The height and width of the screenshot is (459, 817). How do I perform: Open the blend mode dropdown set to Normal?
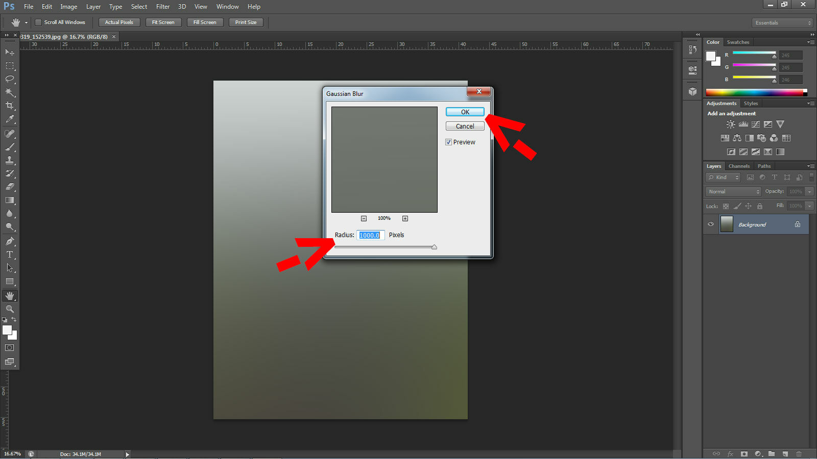[x=733, y=191]
